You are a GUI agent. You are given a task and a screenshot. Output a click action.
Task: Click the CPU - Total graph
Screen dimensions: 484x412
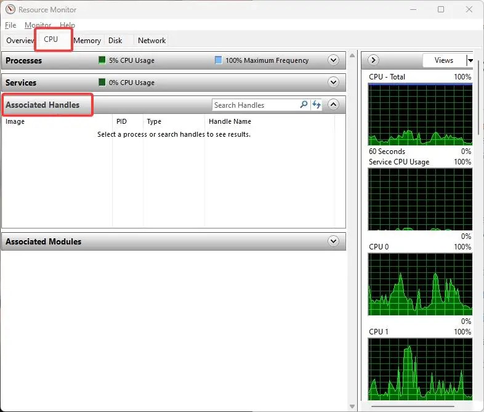tap(420, 115)
